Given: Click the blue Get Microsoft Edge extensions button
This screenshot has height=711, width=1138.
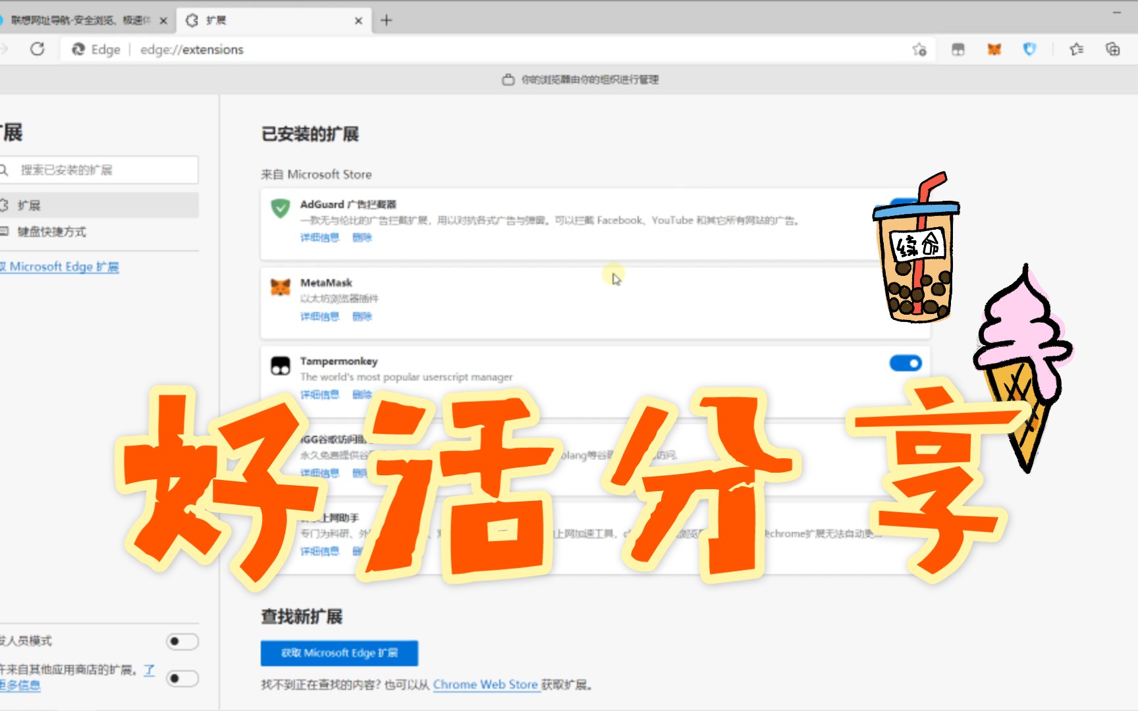Looking at the screenshot, I should pos(339,653).
